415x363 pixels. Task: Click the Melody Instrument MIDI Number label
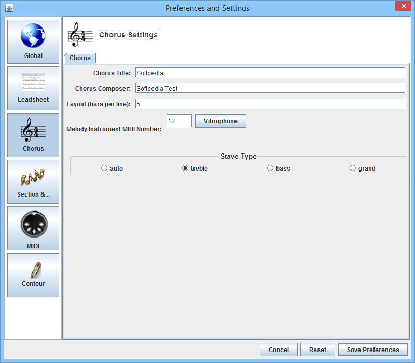click(x=114, y=129)
